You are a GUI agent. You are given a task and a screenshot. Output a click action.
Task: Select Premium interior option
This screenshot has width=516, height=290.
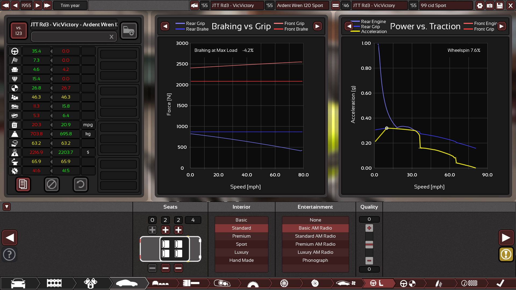[241, 236]
